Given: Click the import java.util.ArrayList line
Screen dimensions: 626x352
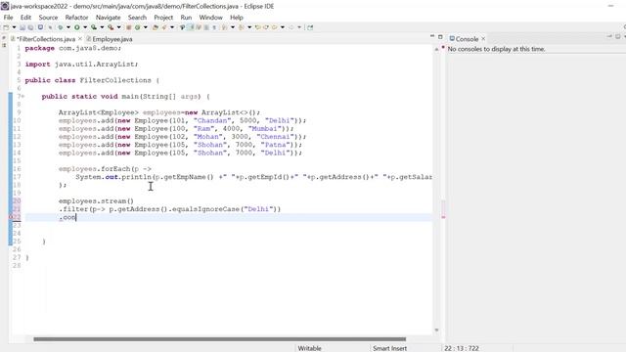Looking at the screenshot, I should pyautogui.click(x=81, y=65).
